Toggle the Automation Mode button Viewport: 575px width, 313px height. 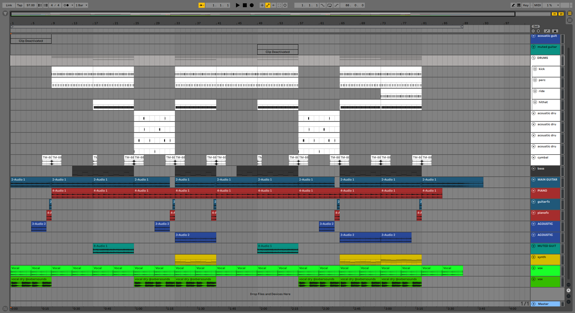(x=547, y=31)
